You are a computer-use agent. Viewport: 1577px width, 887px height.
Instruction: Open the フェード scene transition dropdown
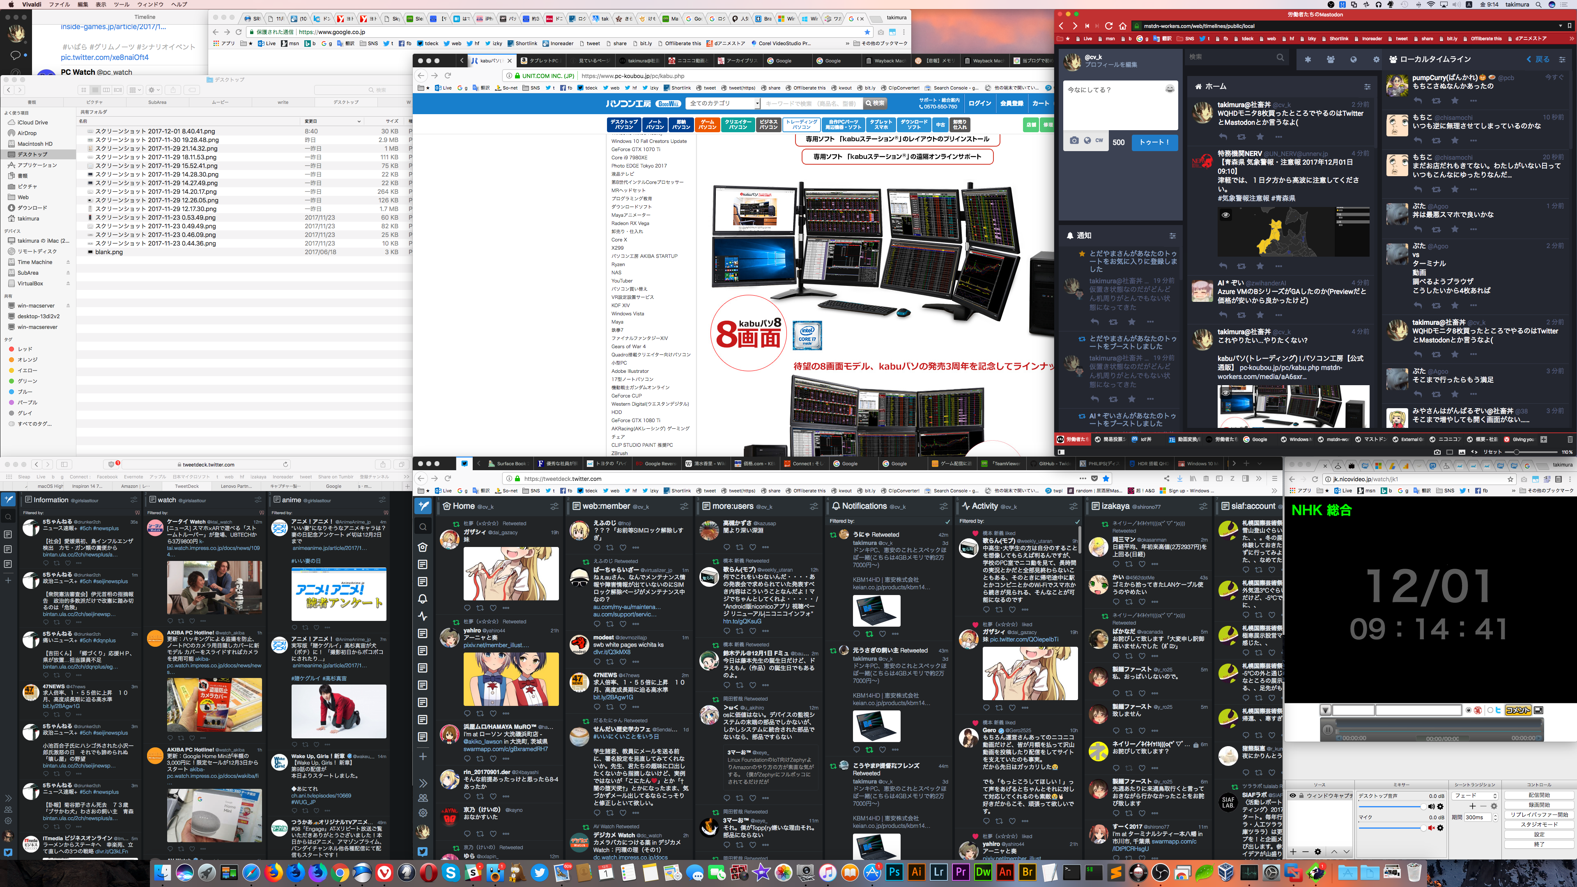click(1476, 796)
